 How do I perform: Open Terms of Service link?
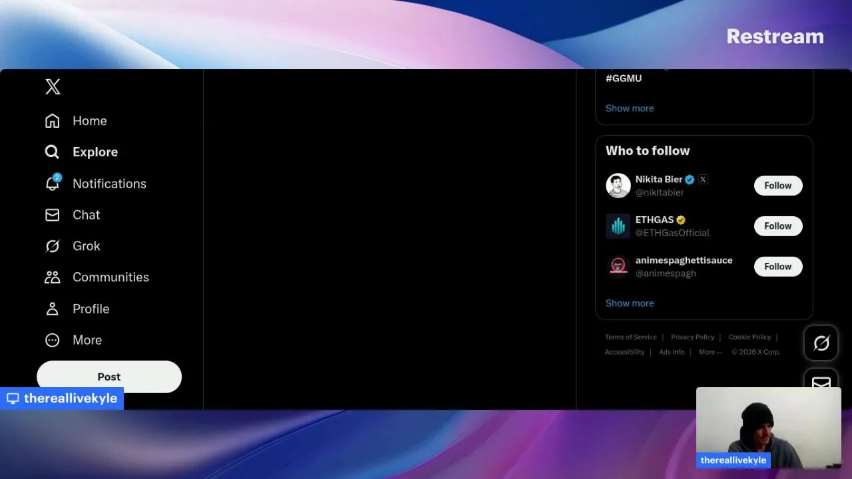(x=630, y=337)
